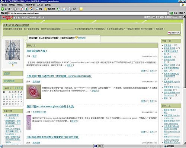Open the Tools menu (工具)
Screen dimensions: 186x148
point(40,5)
